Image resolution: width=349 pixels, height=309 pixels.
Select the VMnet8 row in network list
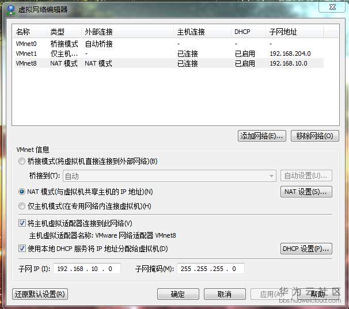(169, 63)
